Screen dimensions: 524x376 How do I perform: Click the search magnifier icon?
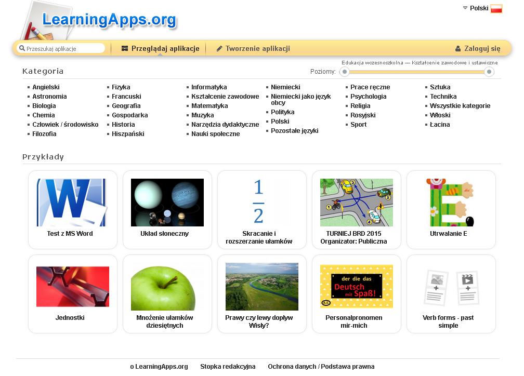click(22, 48)
